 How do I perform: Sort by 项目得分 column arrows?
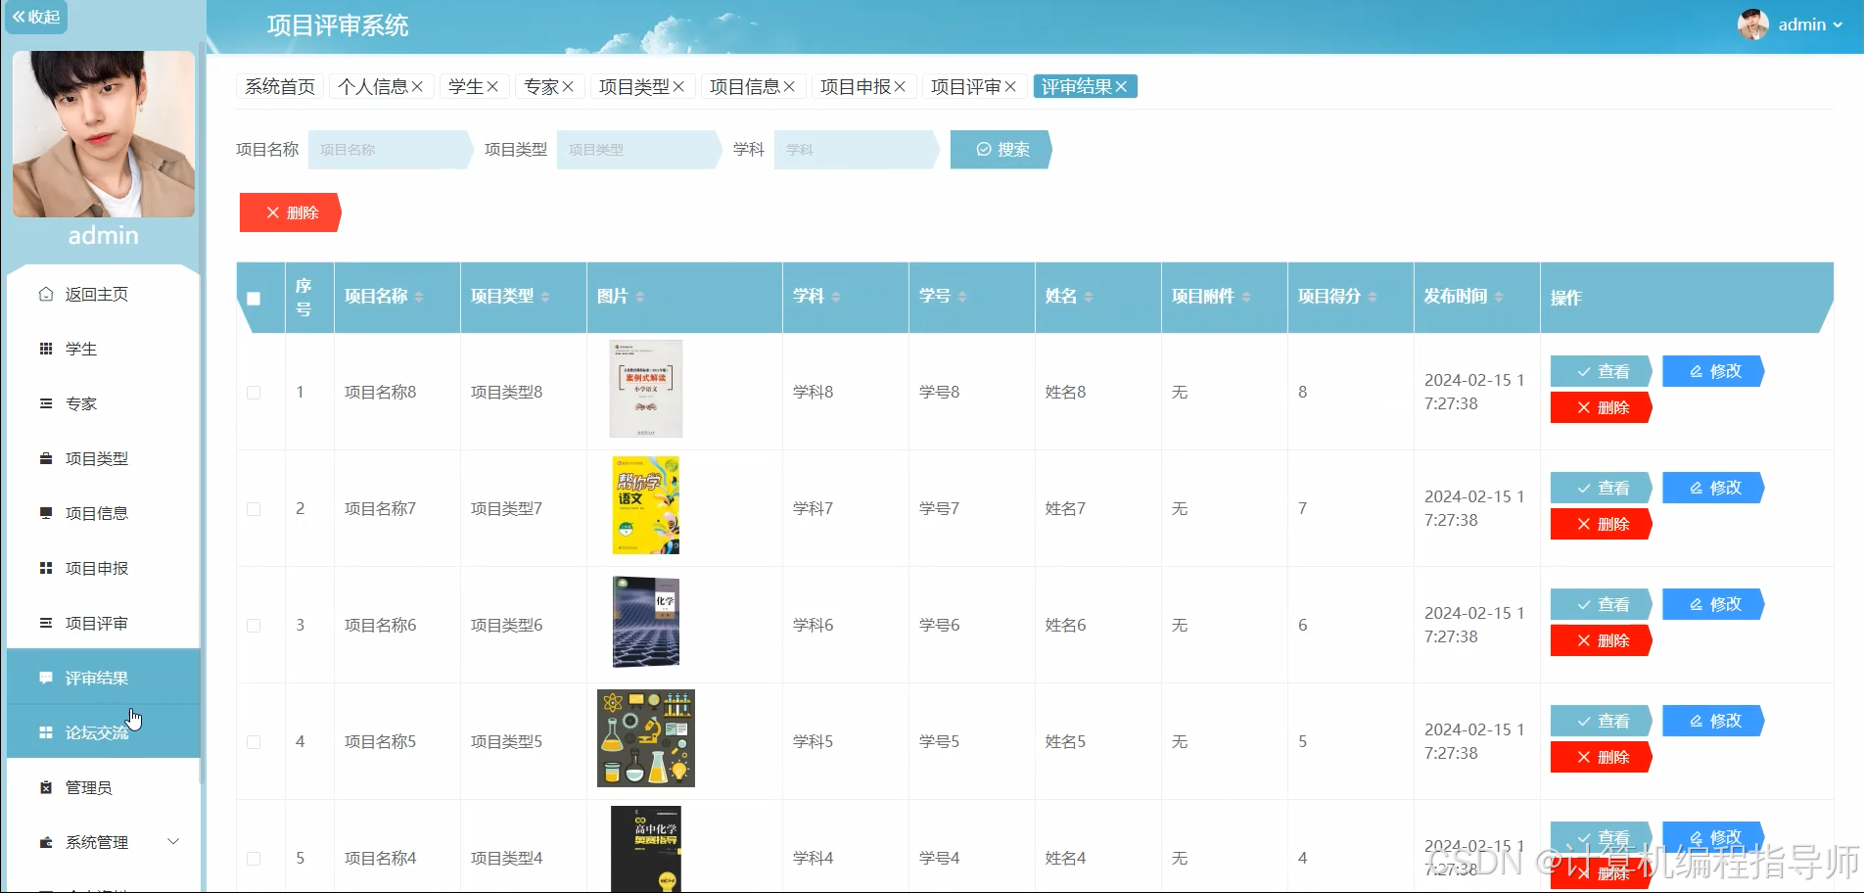click(1373, 297)
